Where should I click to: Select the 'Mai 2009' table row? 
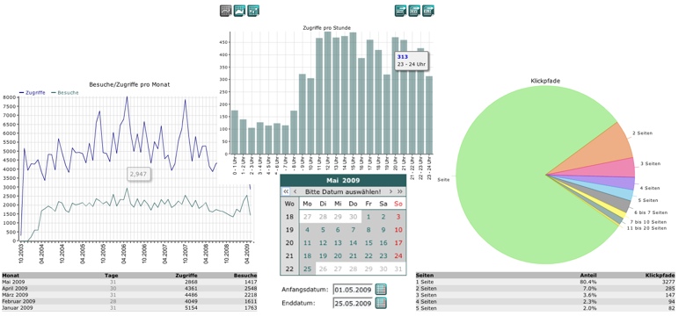click(x=129, y=282)
